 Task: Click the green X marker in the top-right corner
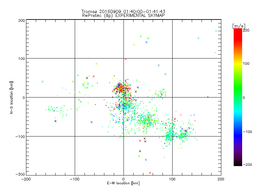click(x=216, y=31)
